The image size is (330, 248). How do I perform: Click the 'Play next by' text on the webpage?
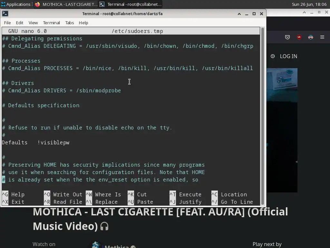[267, 244]
